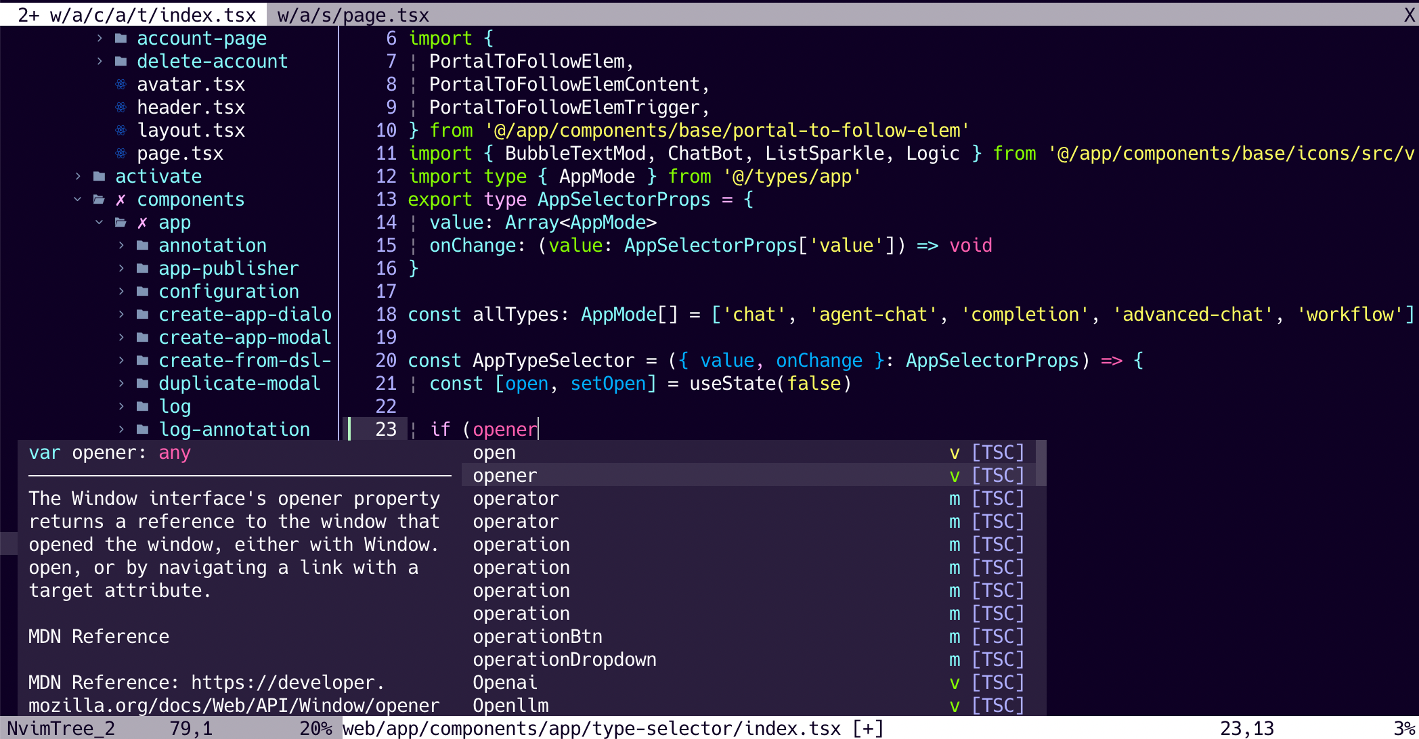
Task: Click the completion menu scrollbar thumb
Action: (1041, 463)
